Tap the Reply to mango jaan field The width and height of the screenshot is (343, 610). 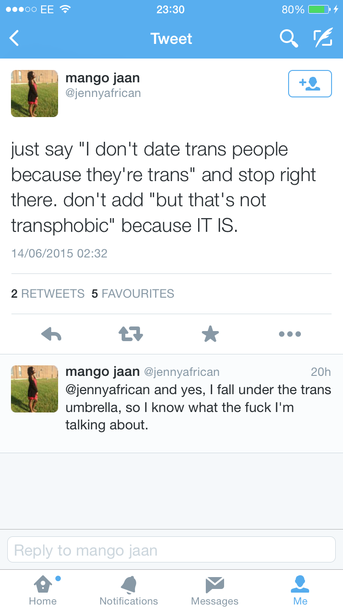click(x=171, y=550)
